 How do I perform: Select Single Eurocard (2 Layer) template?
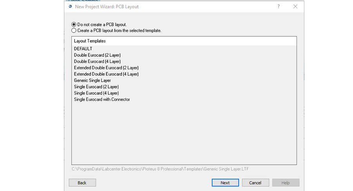(x=96, y=86)
